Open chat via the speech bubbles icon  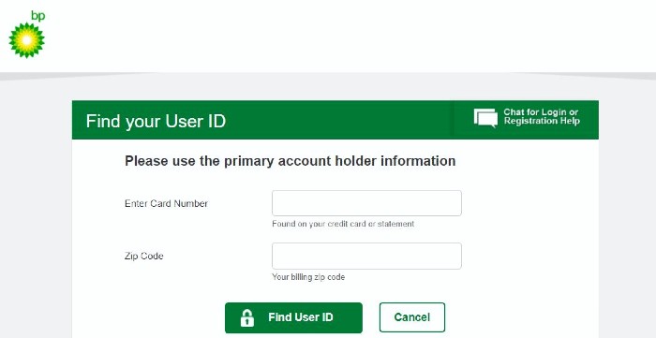pyautogui.click(x=485, y=117)
